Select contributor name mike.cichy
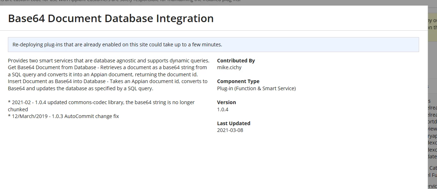This screenshot has width=437, height=189. click(229, 67)
